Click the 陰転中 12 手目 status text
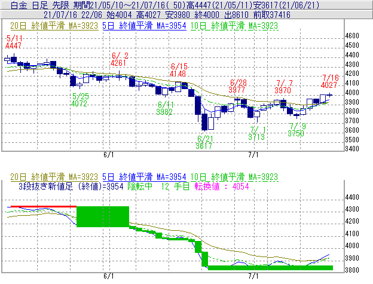The width and height of the screenshot is (373, 284). pyautogui.click(x=158, y=186)
